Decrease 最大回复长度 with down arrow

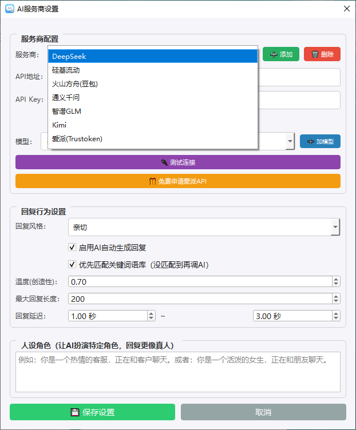[x=336, y=302]
